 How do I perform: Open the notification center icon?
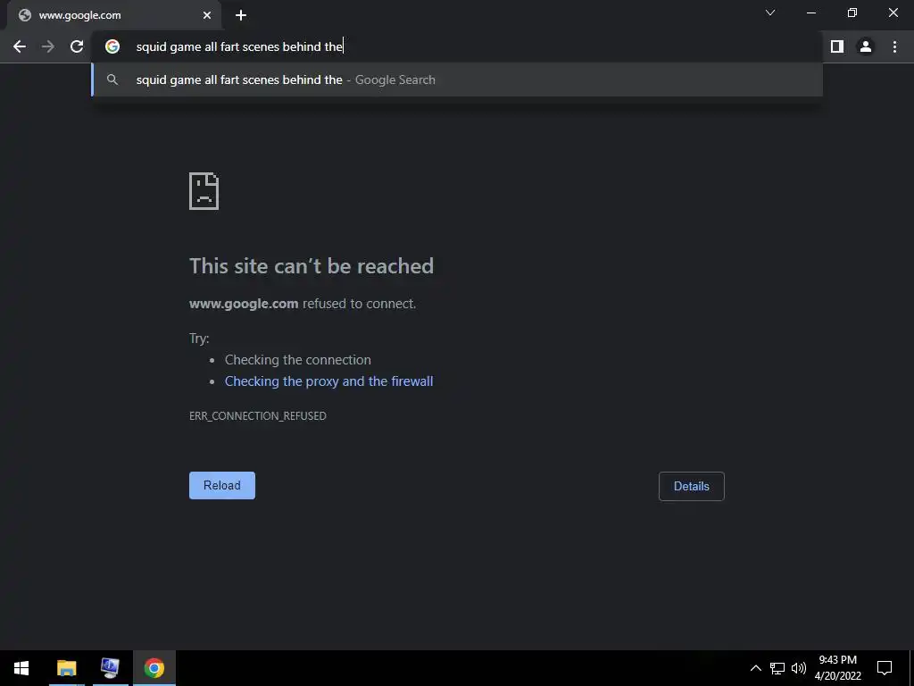[x=885, y=668]
